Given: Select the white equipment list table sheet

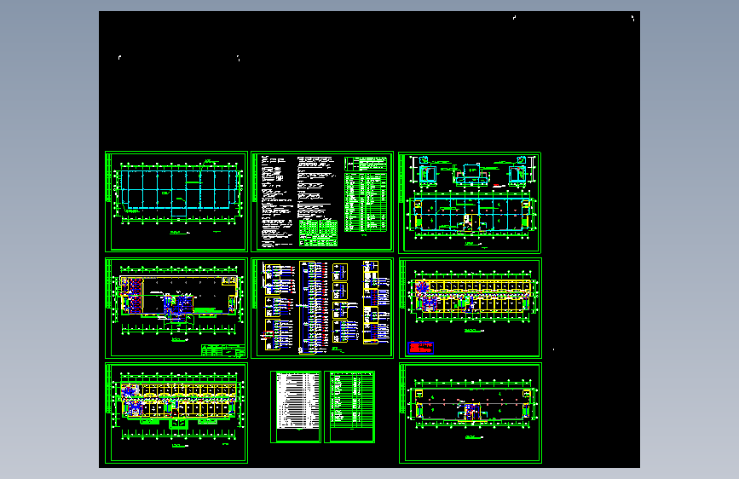Looking at the screenshot, I should pos(296,407).
